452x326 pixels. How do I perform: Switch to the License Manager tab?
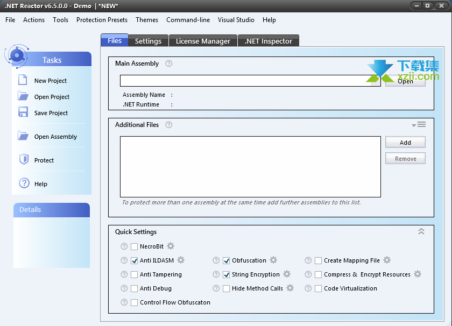(203, 41)
